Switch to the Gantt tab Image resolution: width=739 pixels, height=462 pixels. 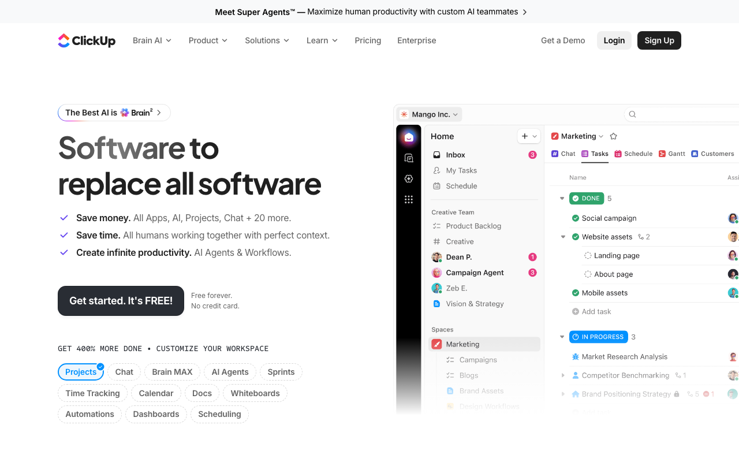coord(672,154)
